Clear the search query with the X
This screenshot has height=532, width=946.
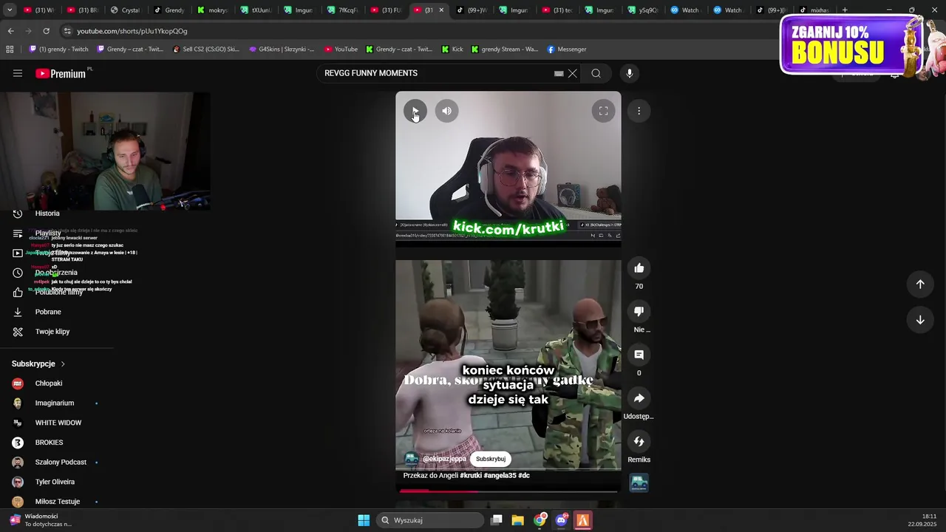click(x=572, y=73)
